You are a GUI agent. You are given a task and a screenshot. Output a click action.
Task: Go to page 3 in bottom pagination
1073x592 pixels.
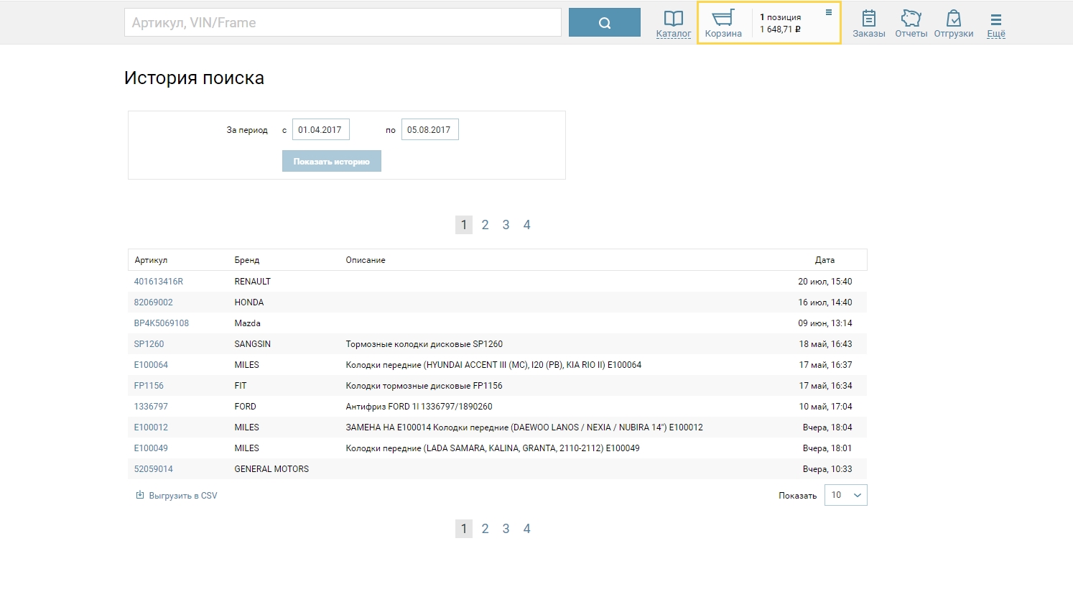click(506, 529)
